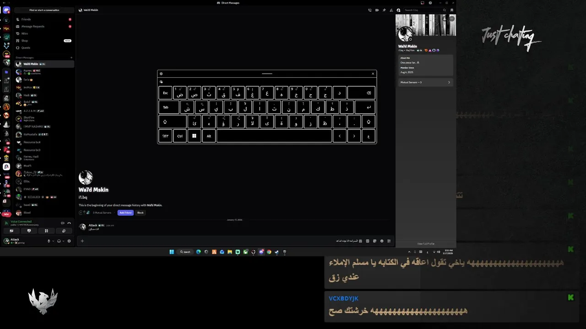Open pinned messages for this conversation
Screen dimensions: 586x329
(x=384, y=10)
